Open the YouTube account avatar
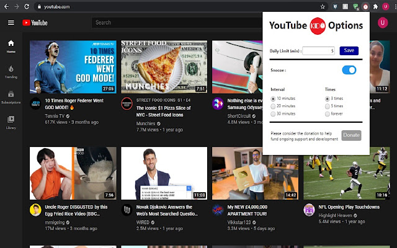The height and width of the screenshot is (248, 397). [383, 23]
